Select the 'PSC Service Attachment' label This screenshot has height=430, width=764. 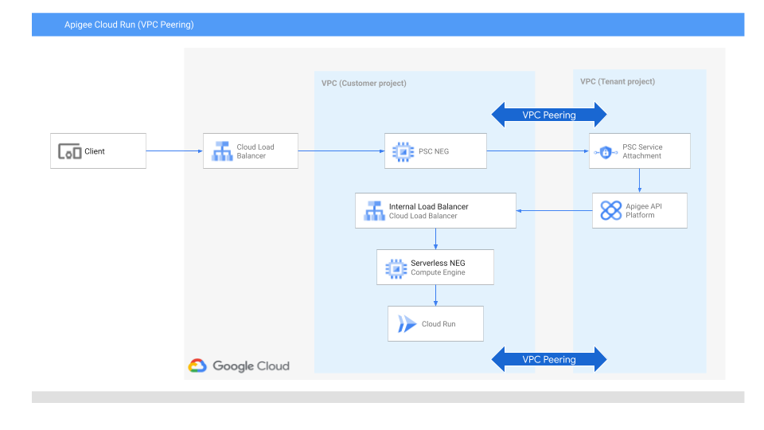point(642,151)
